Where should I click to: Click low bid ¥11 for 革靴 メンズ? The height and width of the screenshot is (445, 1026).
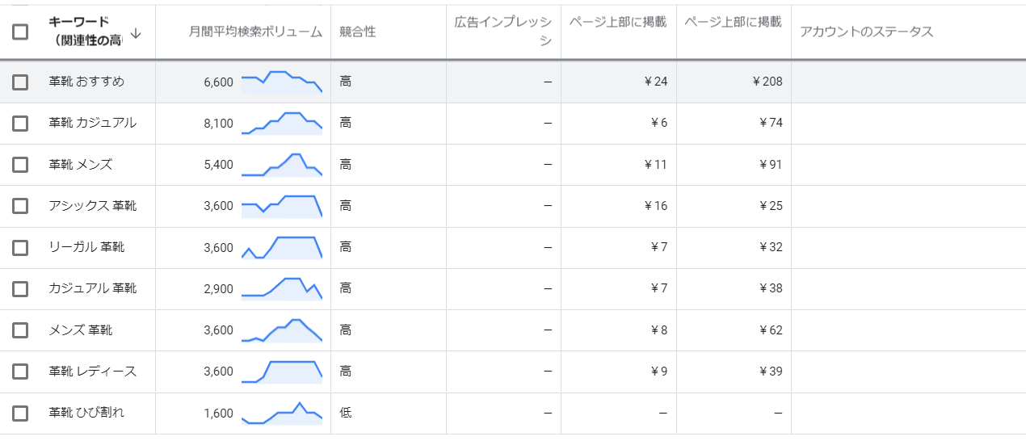click(x=656, y=165)
